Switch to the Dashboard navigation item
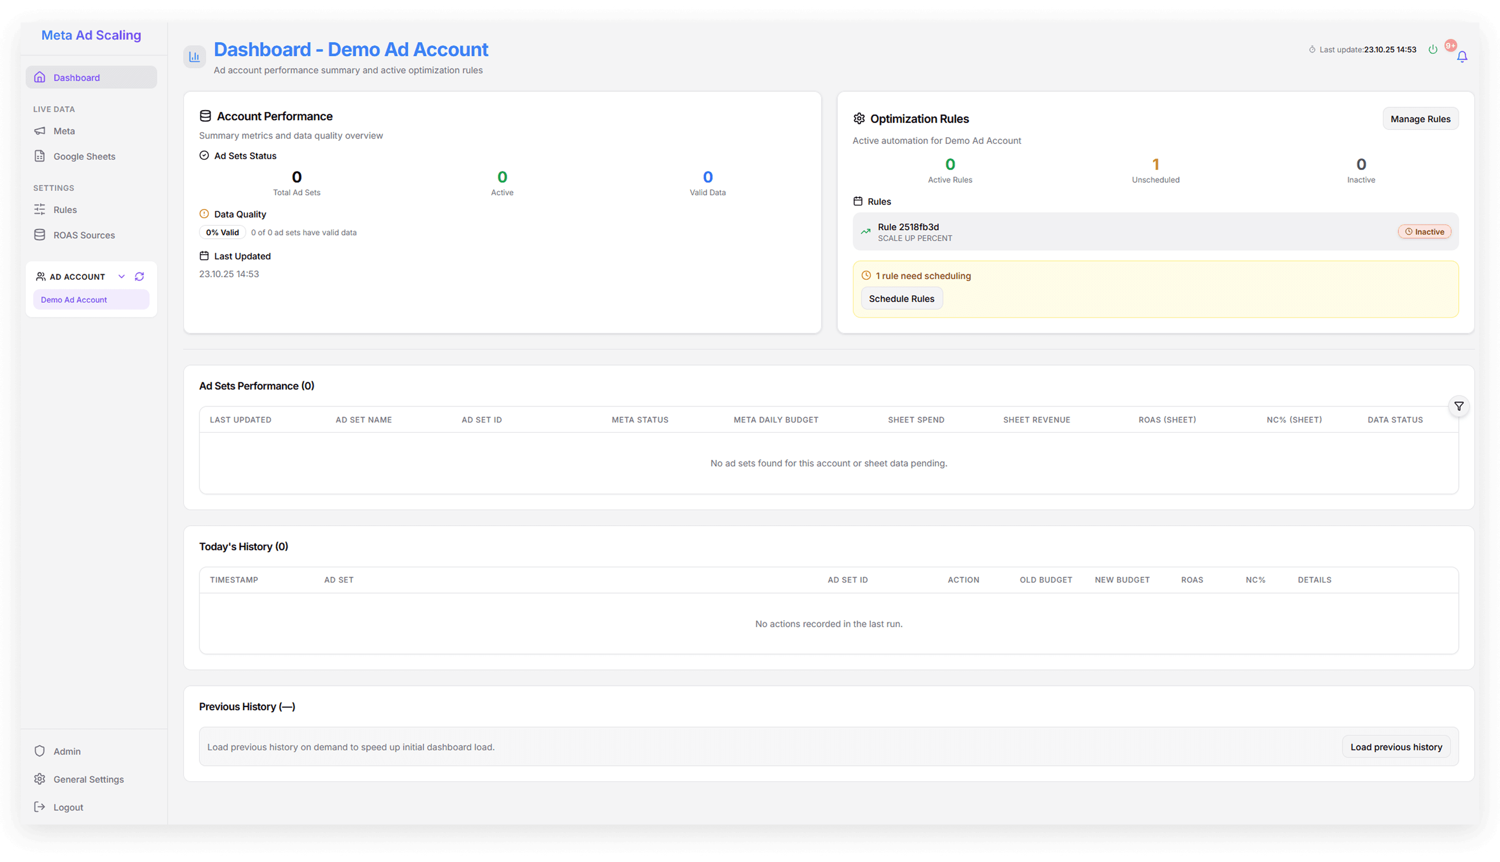 (76, 77)
